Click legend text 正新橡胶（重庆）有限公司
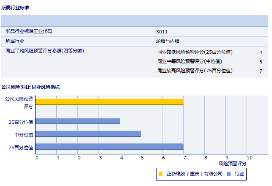 pos(195,174)
